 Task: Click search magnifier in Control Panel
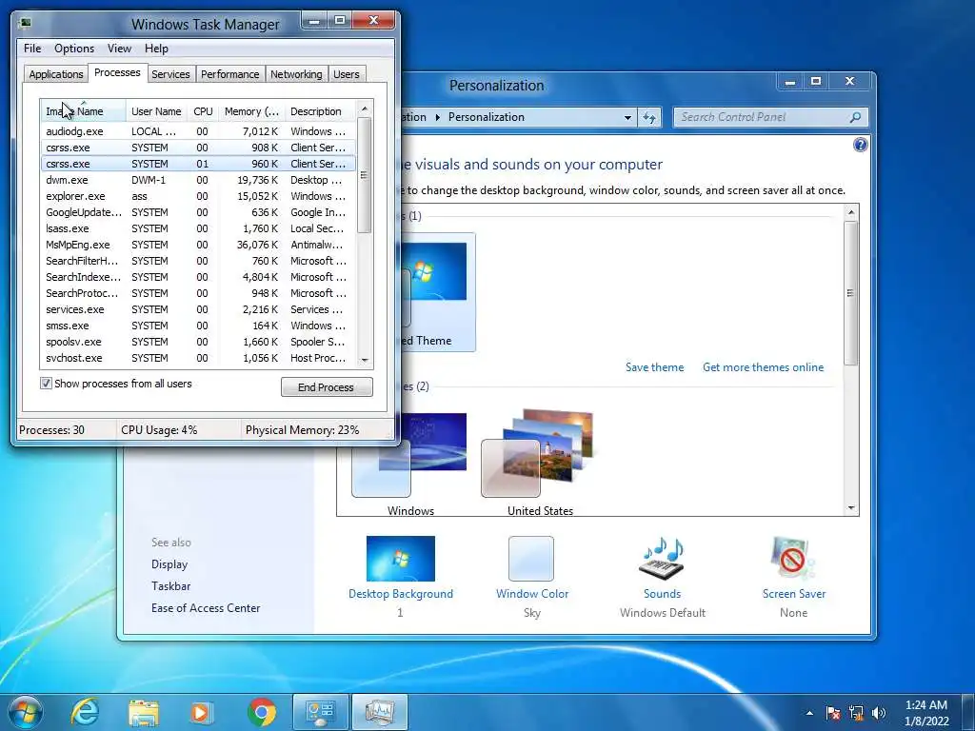pos(855,117)
